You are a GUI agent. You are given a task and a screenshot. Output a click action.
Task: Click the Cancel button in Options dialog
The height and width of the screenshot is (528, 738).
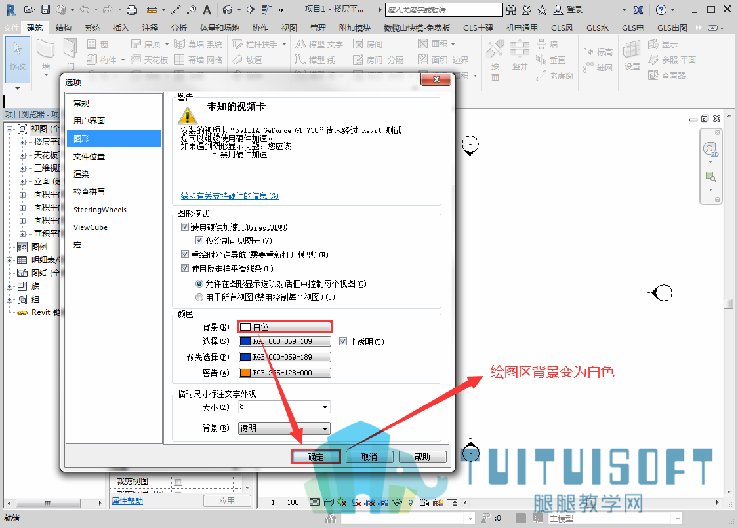(x=369, y=457)
